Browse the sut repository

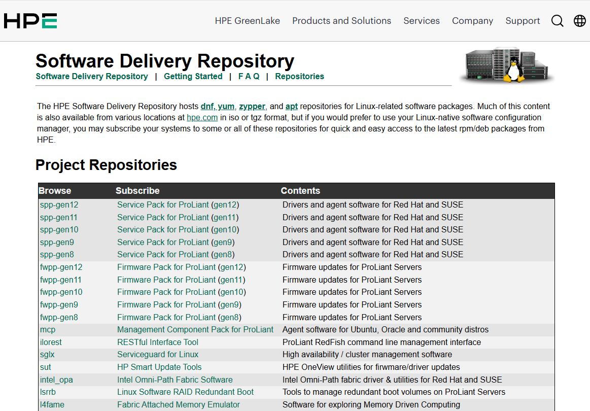pos(46,367)
